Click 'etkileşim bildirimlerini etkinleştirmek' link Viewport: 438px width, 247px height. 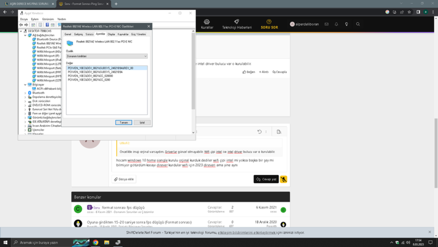tap(247, 233)
